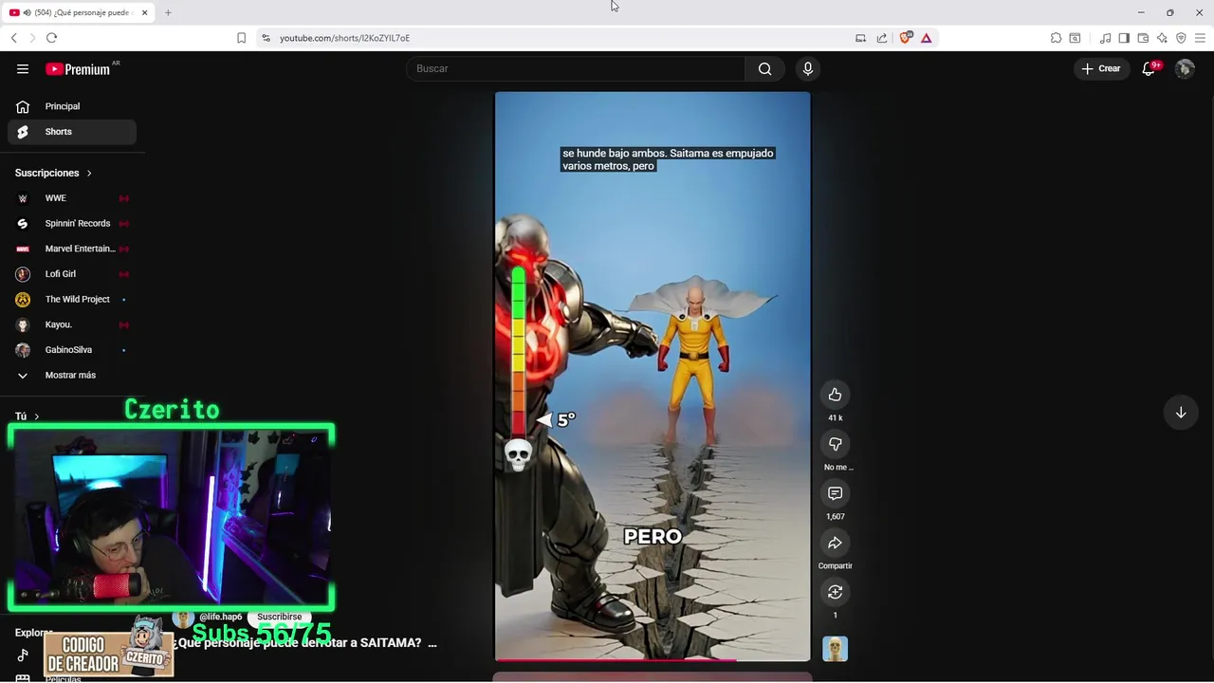Open the remix button on the short
The height and width of the screenshot is (683, 1214).
click(x=835, y=592)
